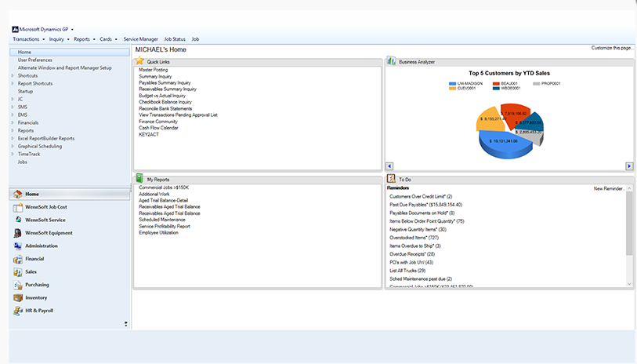This screenshot has width=637, height=364.
Task: Open navigation pane configure options arrow
Action: [126, 324]
